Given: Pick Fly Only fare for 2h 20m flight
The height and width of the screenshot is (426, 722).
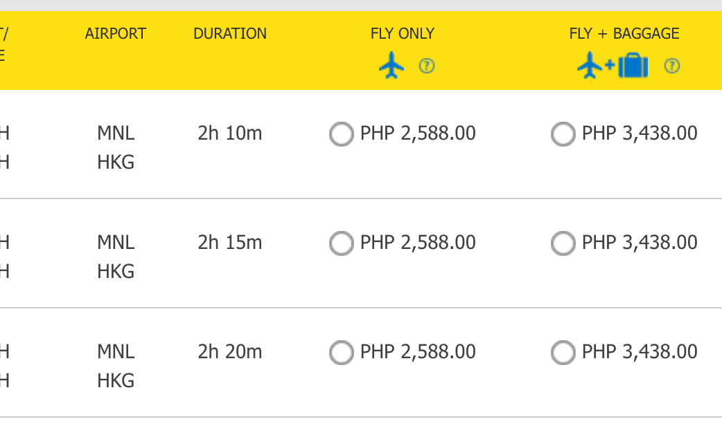Looking at the screenshot, I should tap(341, 353).
